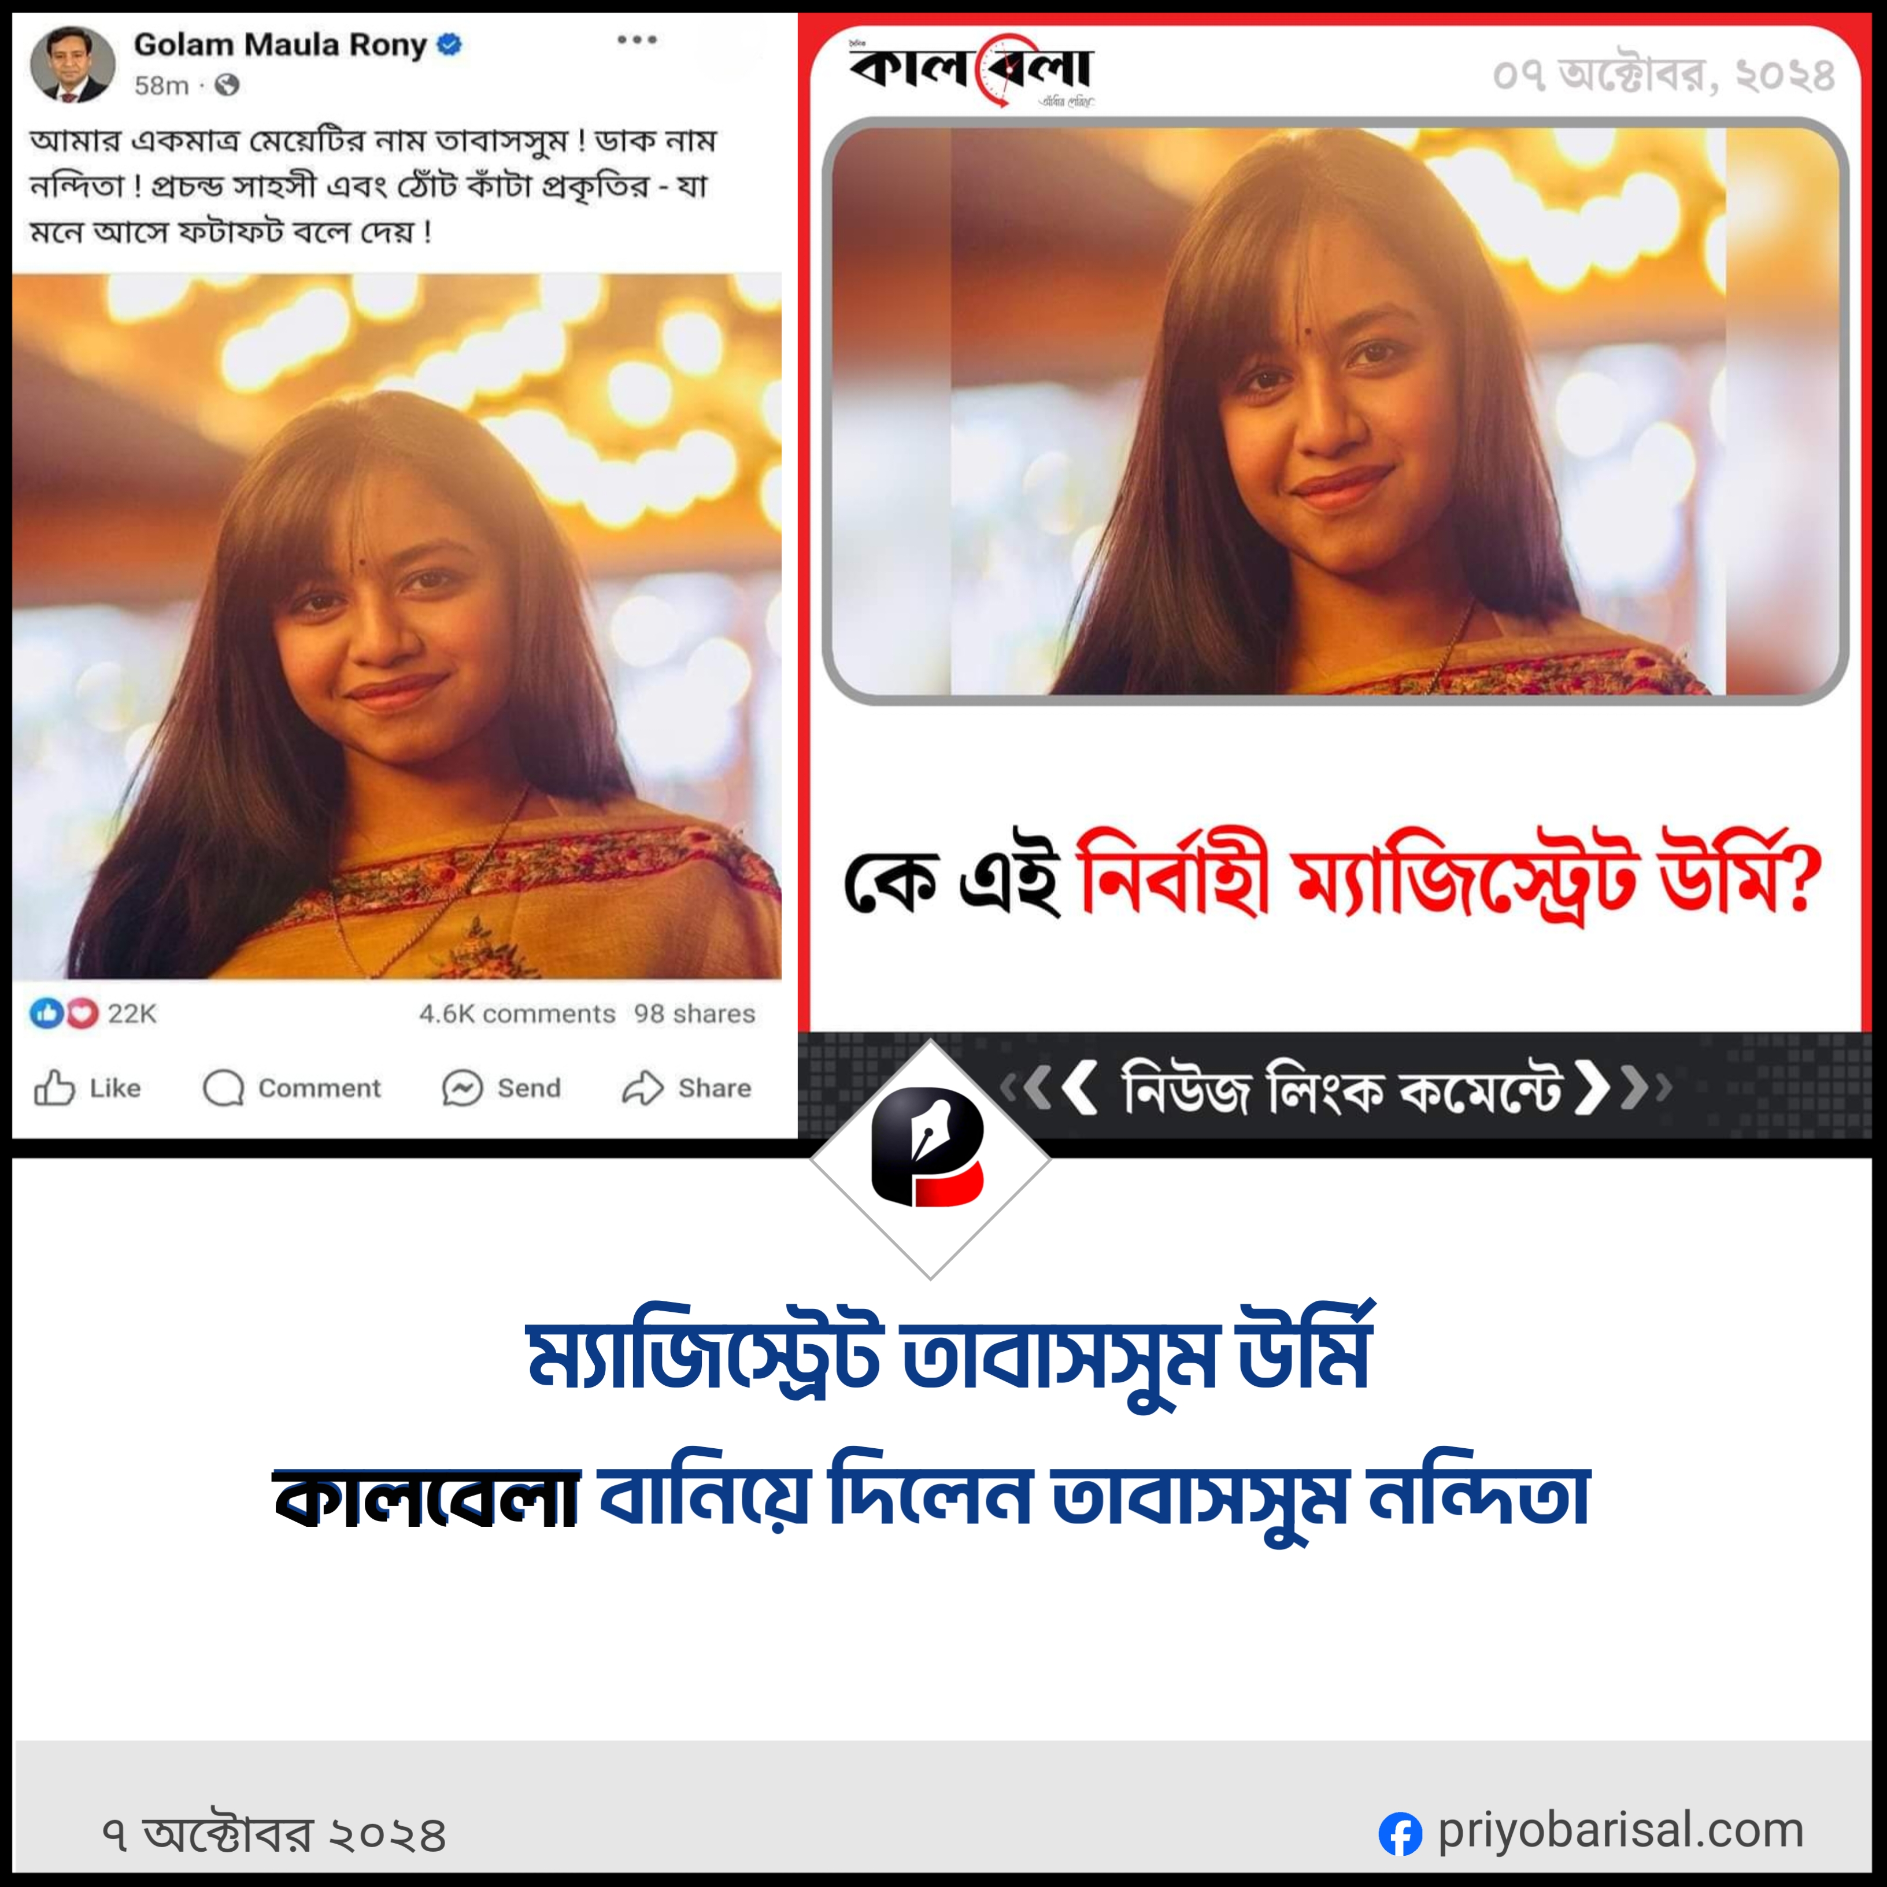
Task: Click the Kalbela news card photo
Action: pyautogui.click(x=1335, y=411)
